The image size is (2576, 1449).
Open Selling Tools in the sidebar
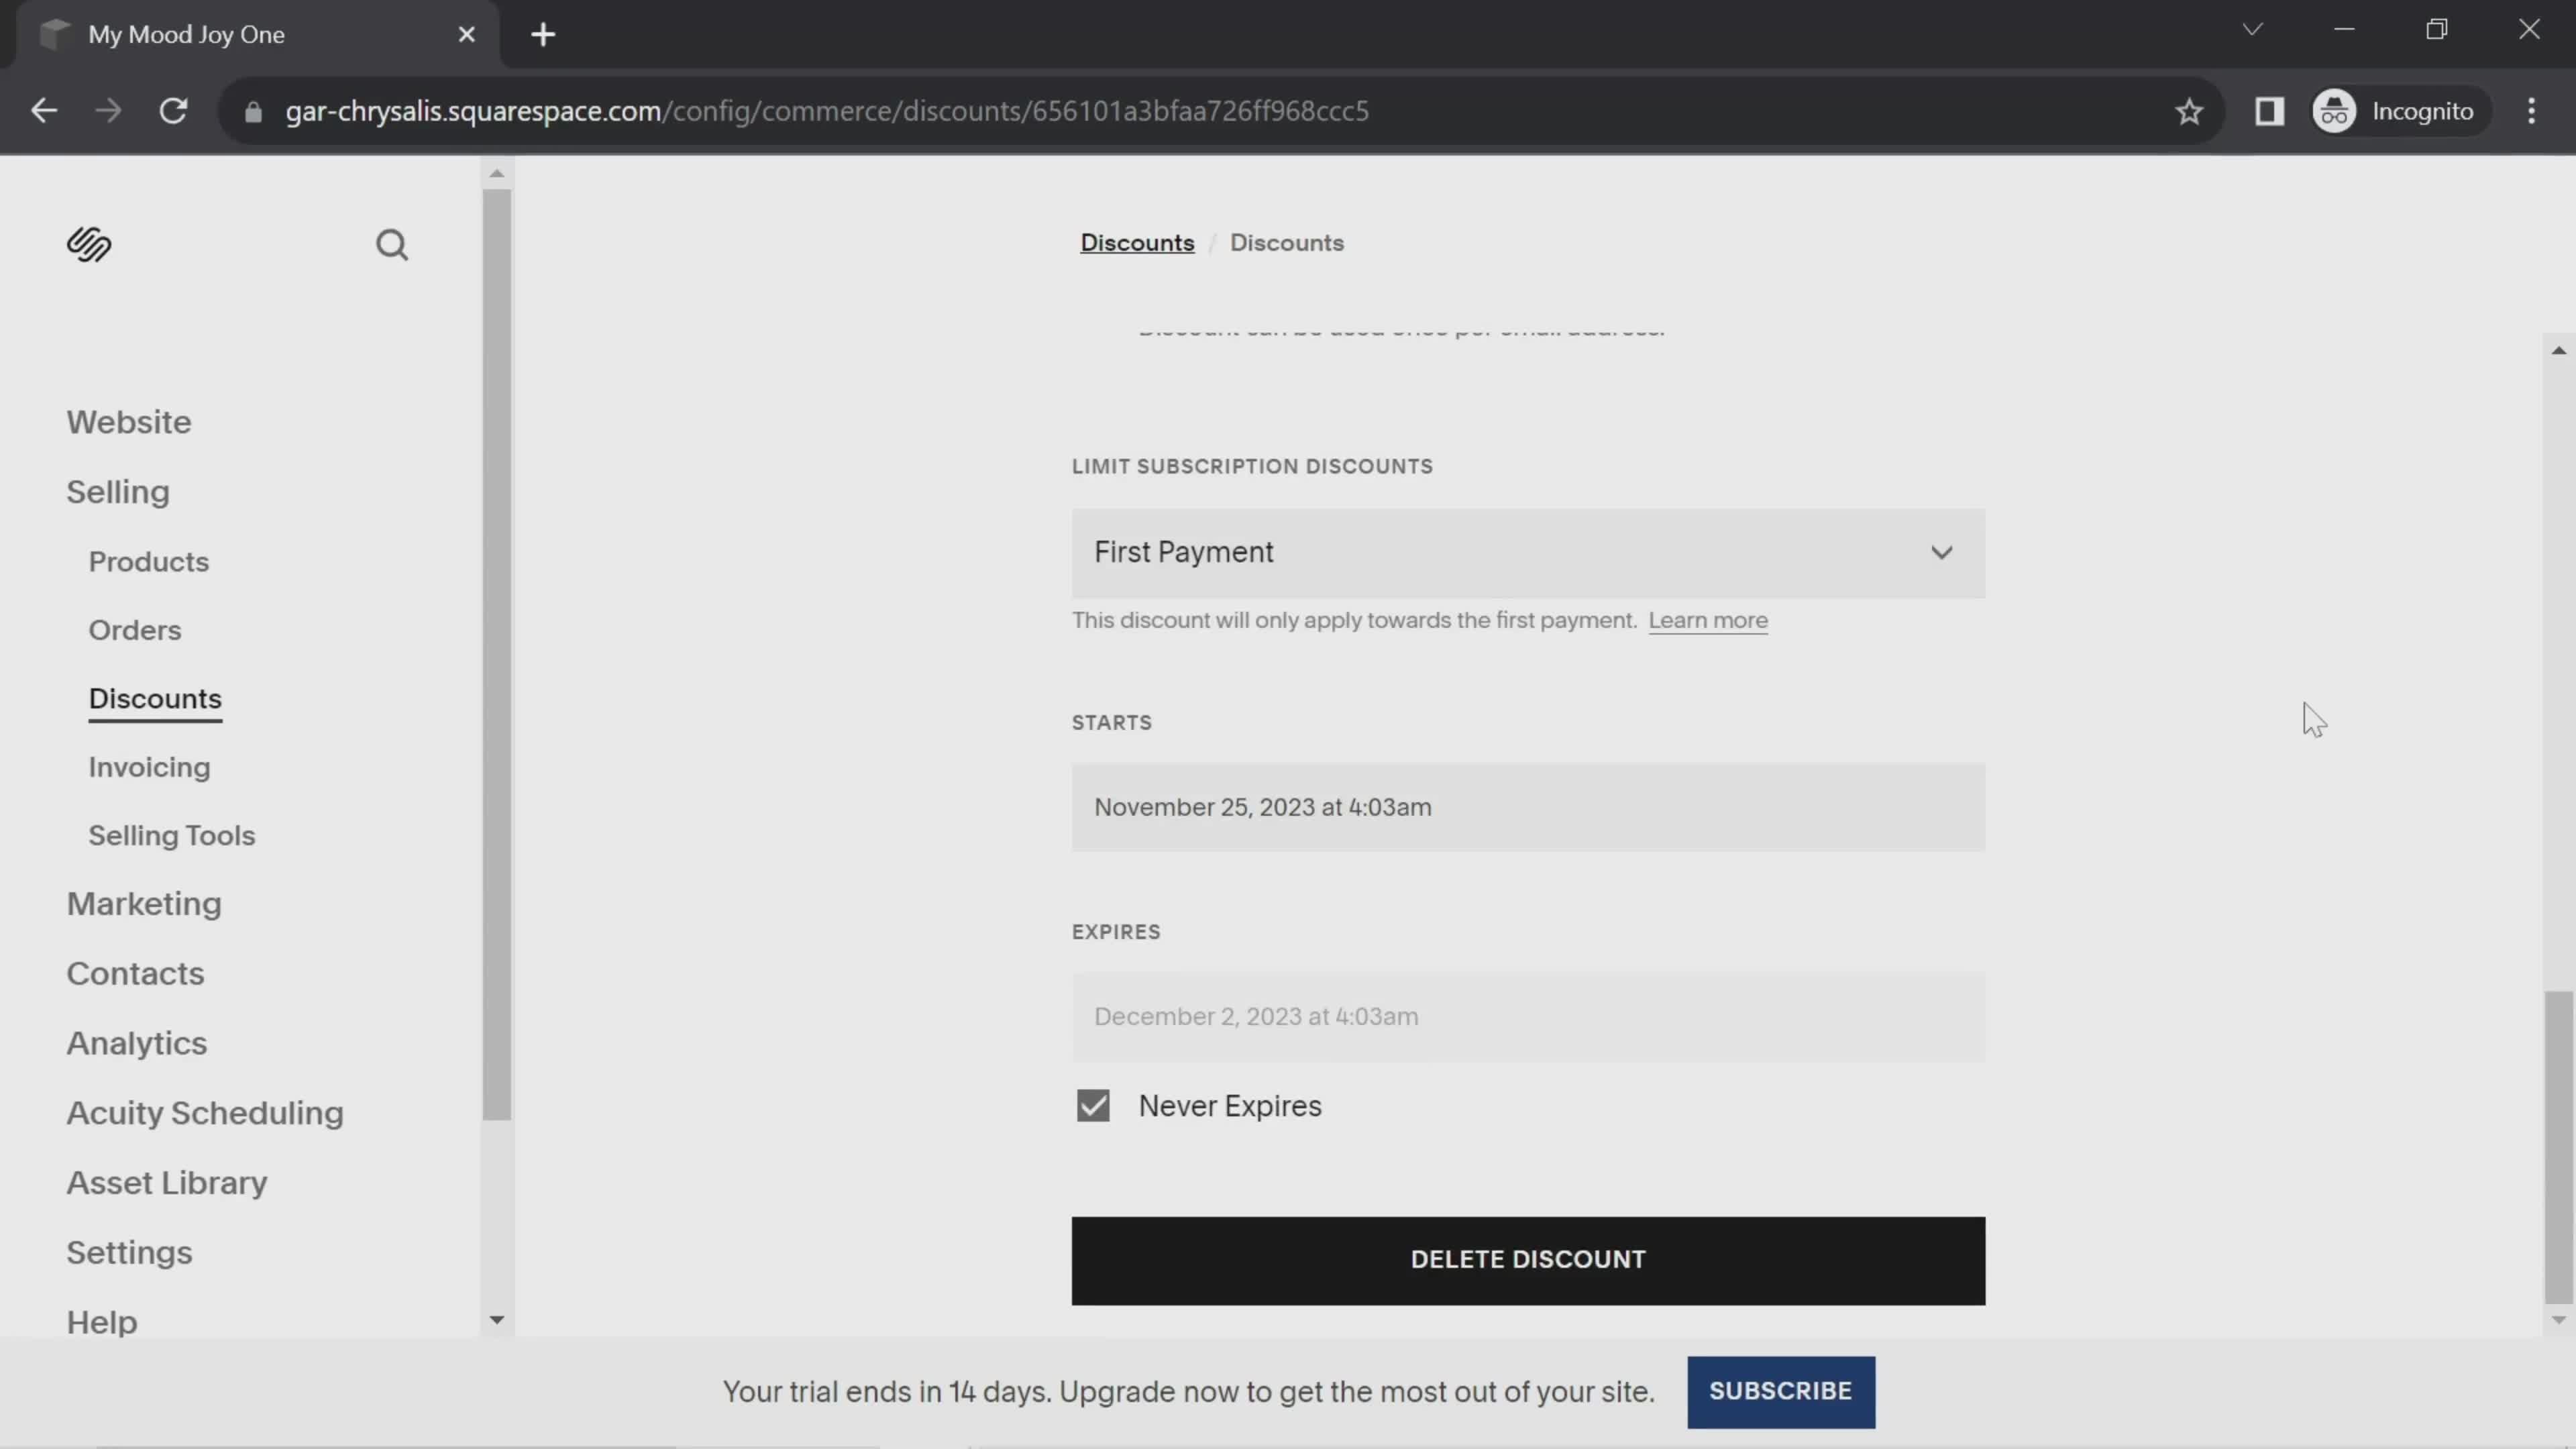click(172, 836)
